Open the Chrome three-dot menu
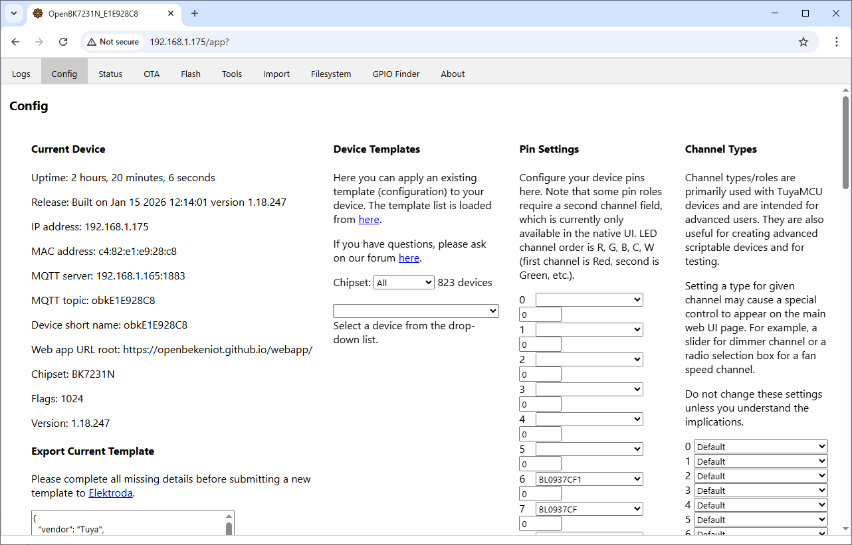Viewport: 852px width, 545px height. pos(837,42)
